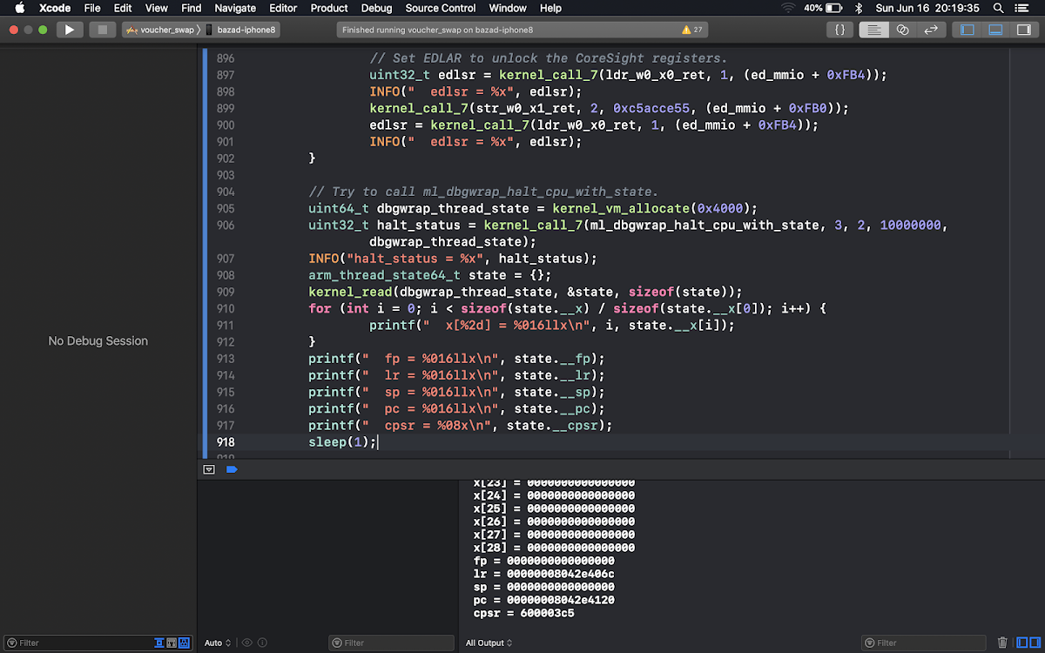
Task: Open the Version editor with the arrows icon
Action: [x=931, y=29]
